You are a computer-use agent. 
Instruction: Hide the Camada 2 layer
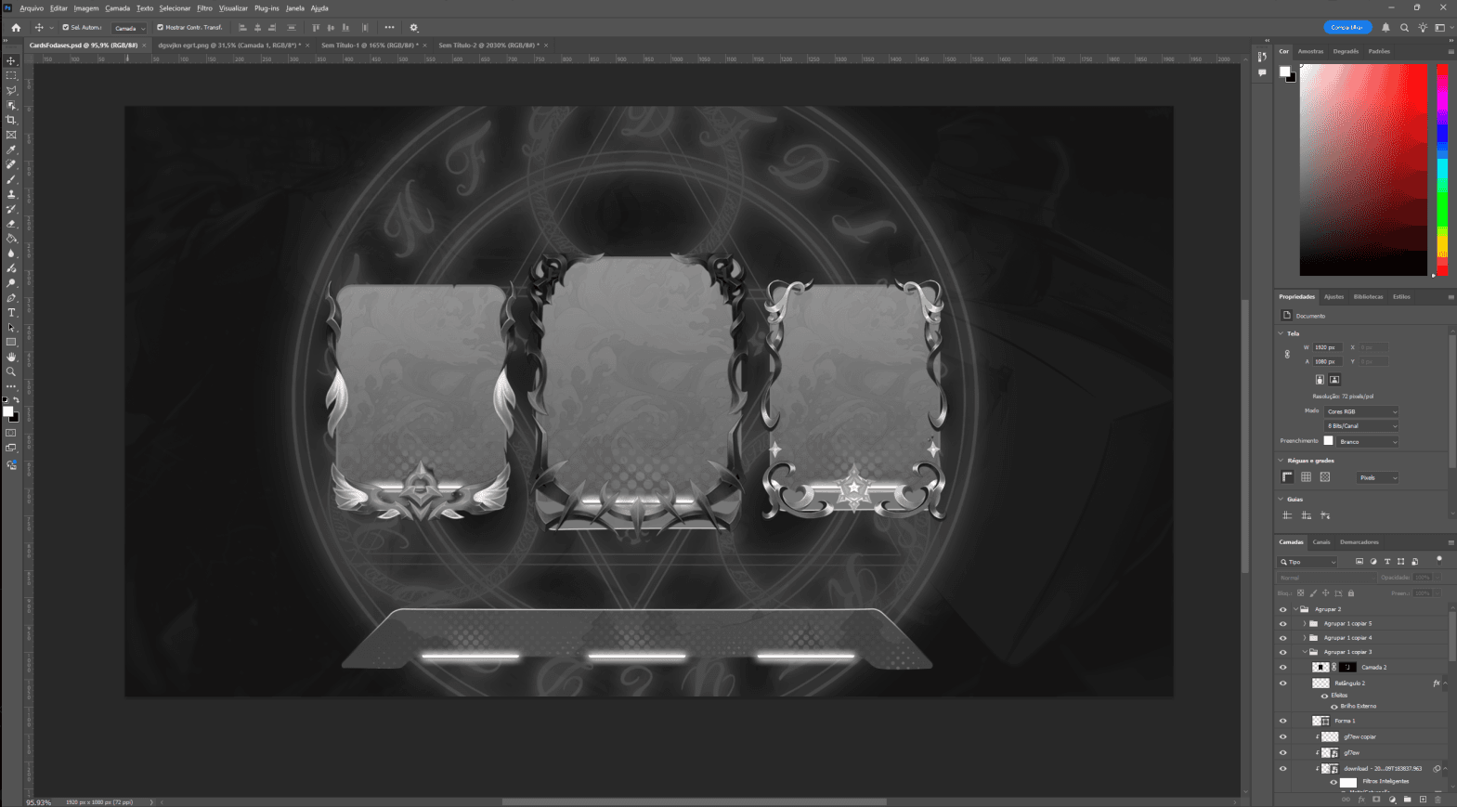[1283, 667]
